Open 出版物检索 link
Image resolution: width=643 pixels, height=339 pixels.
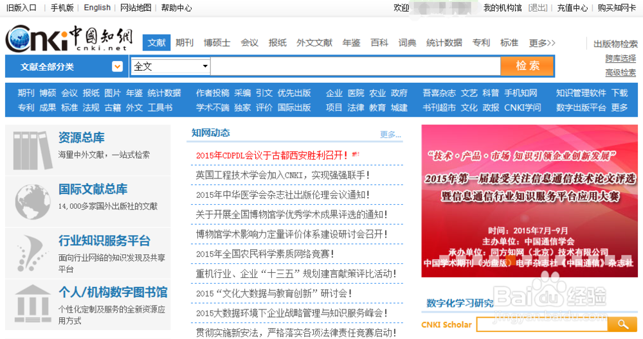pos(615,44)
